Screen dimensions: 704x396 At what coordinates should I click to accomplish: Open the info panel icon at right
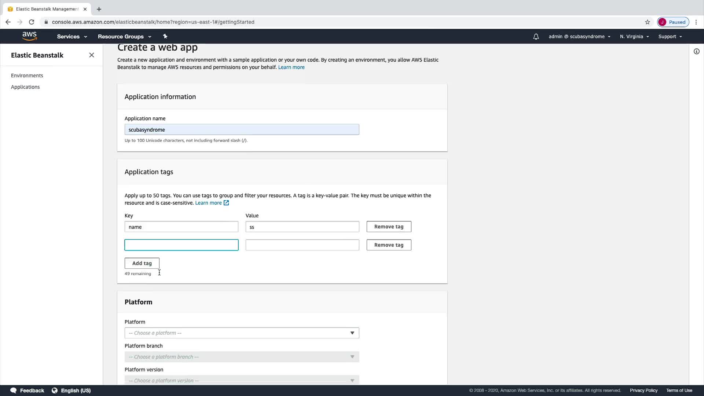click(696, 52)
